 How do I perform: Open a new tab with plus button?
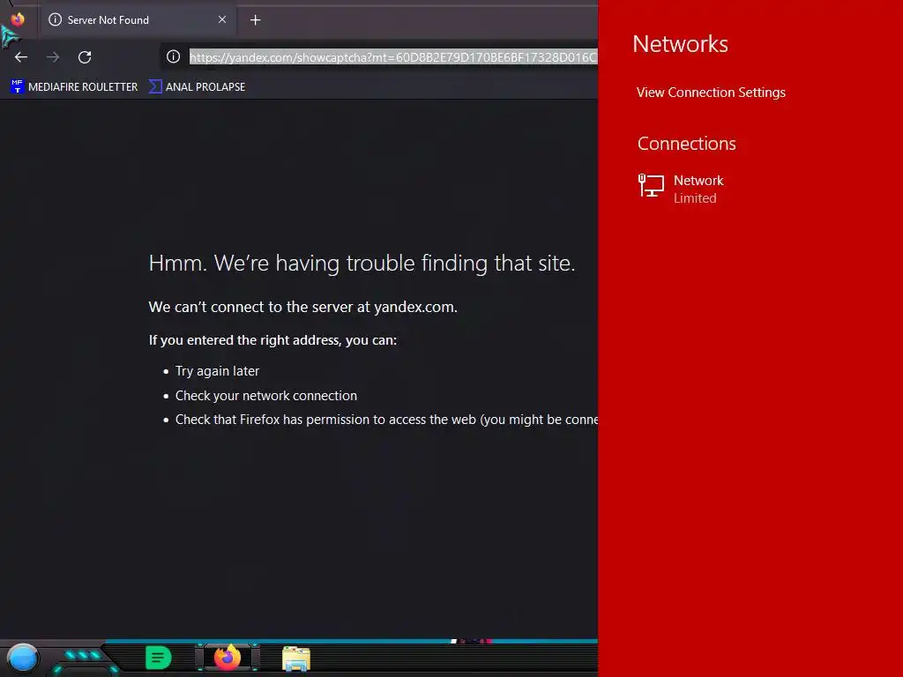click(255, 20)
